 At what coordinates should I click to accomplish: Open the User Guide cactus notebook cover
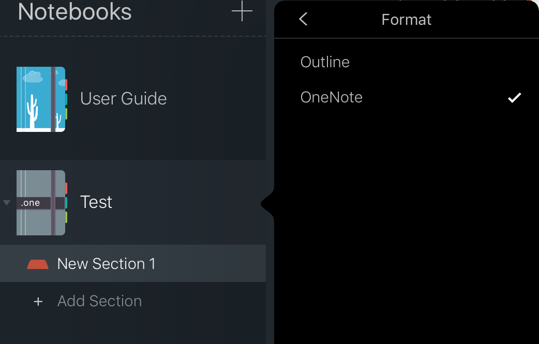[41, 99]
